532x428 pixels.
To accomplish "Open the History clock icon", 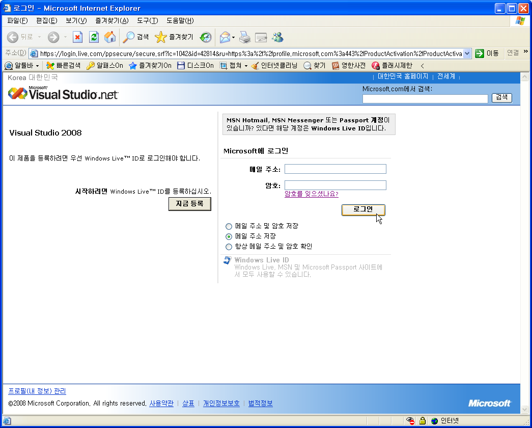I will [x=206, y=37].
